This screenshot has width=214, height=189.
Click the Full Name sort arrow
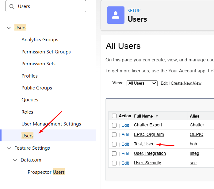pos(157,116)
